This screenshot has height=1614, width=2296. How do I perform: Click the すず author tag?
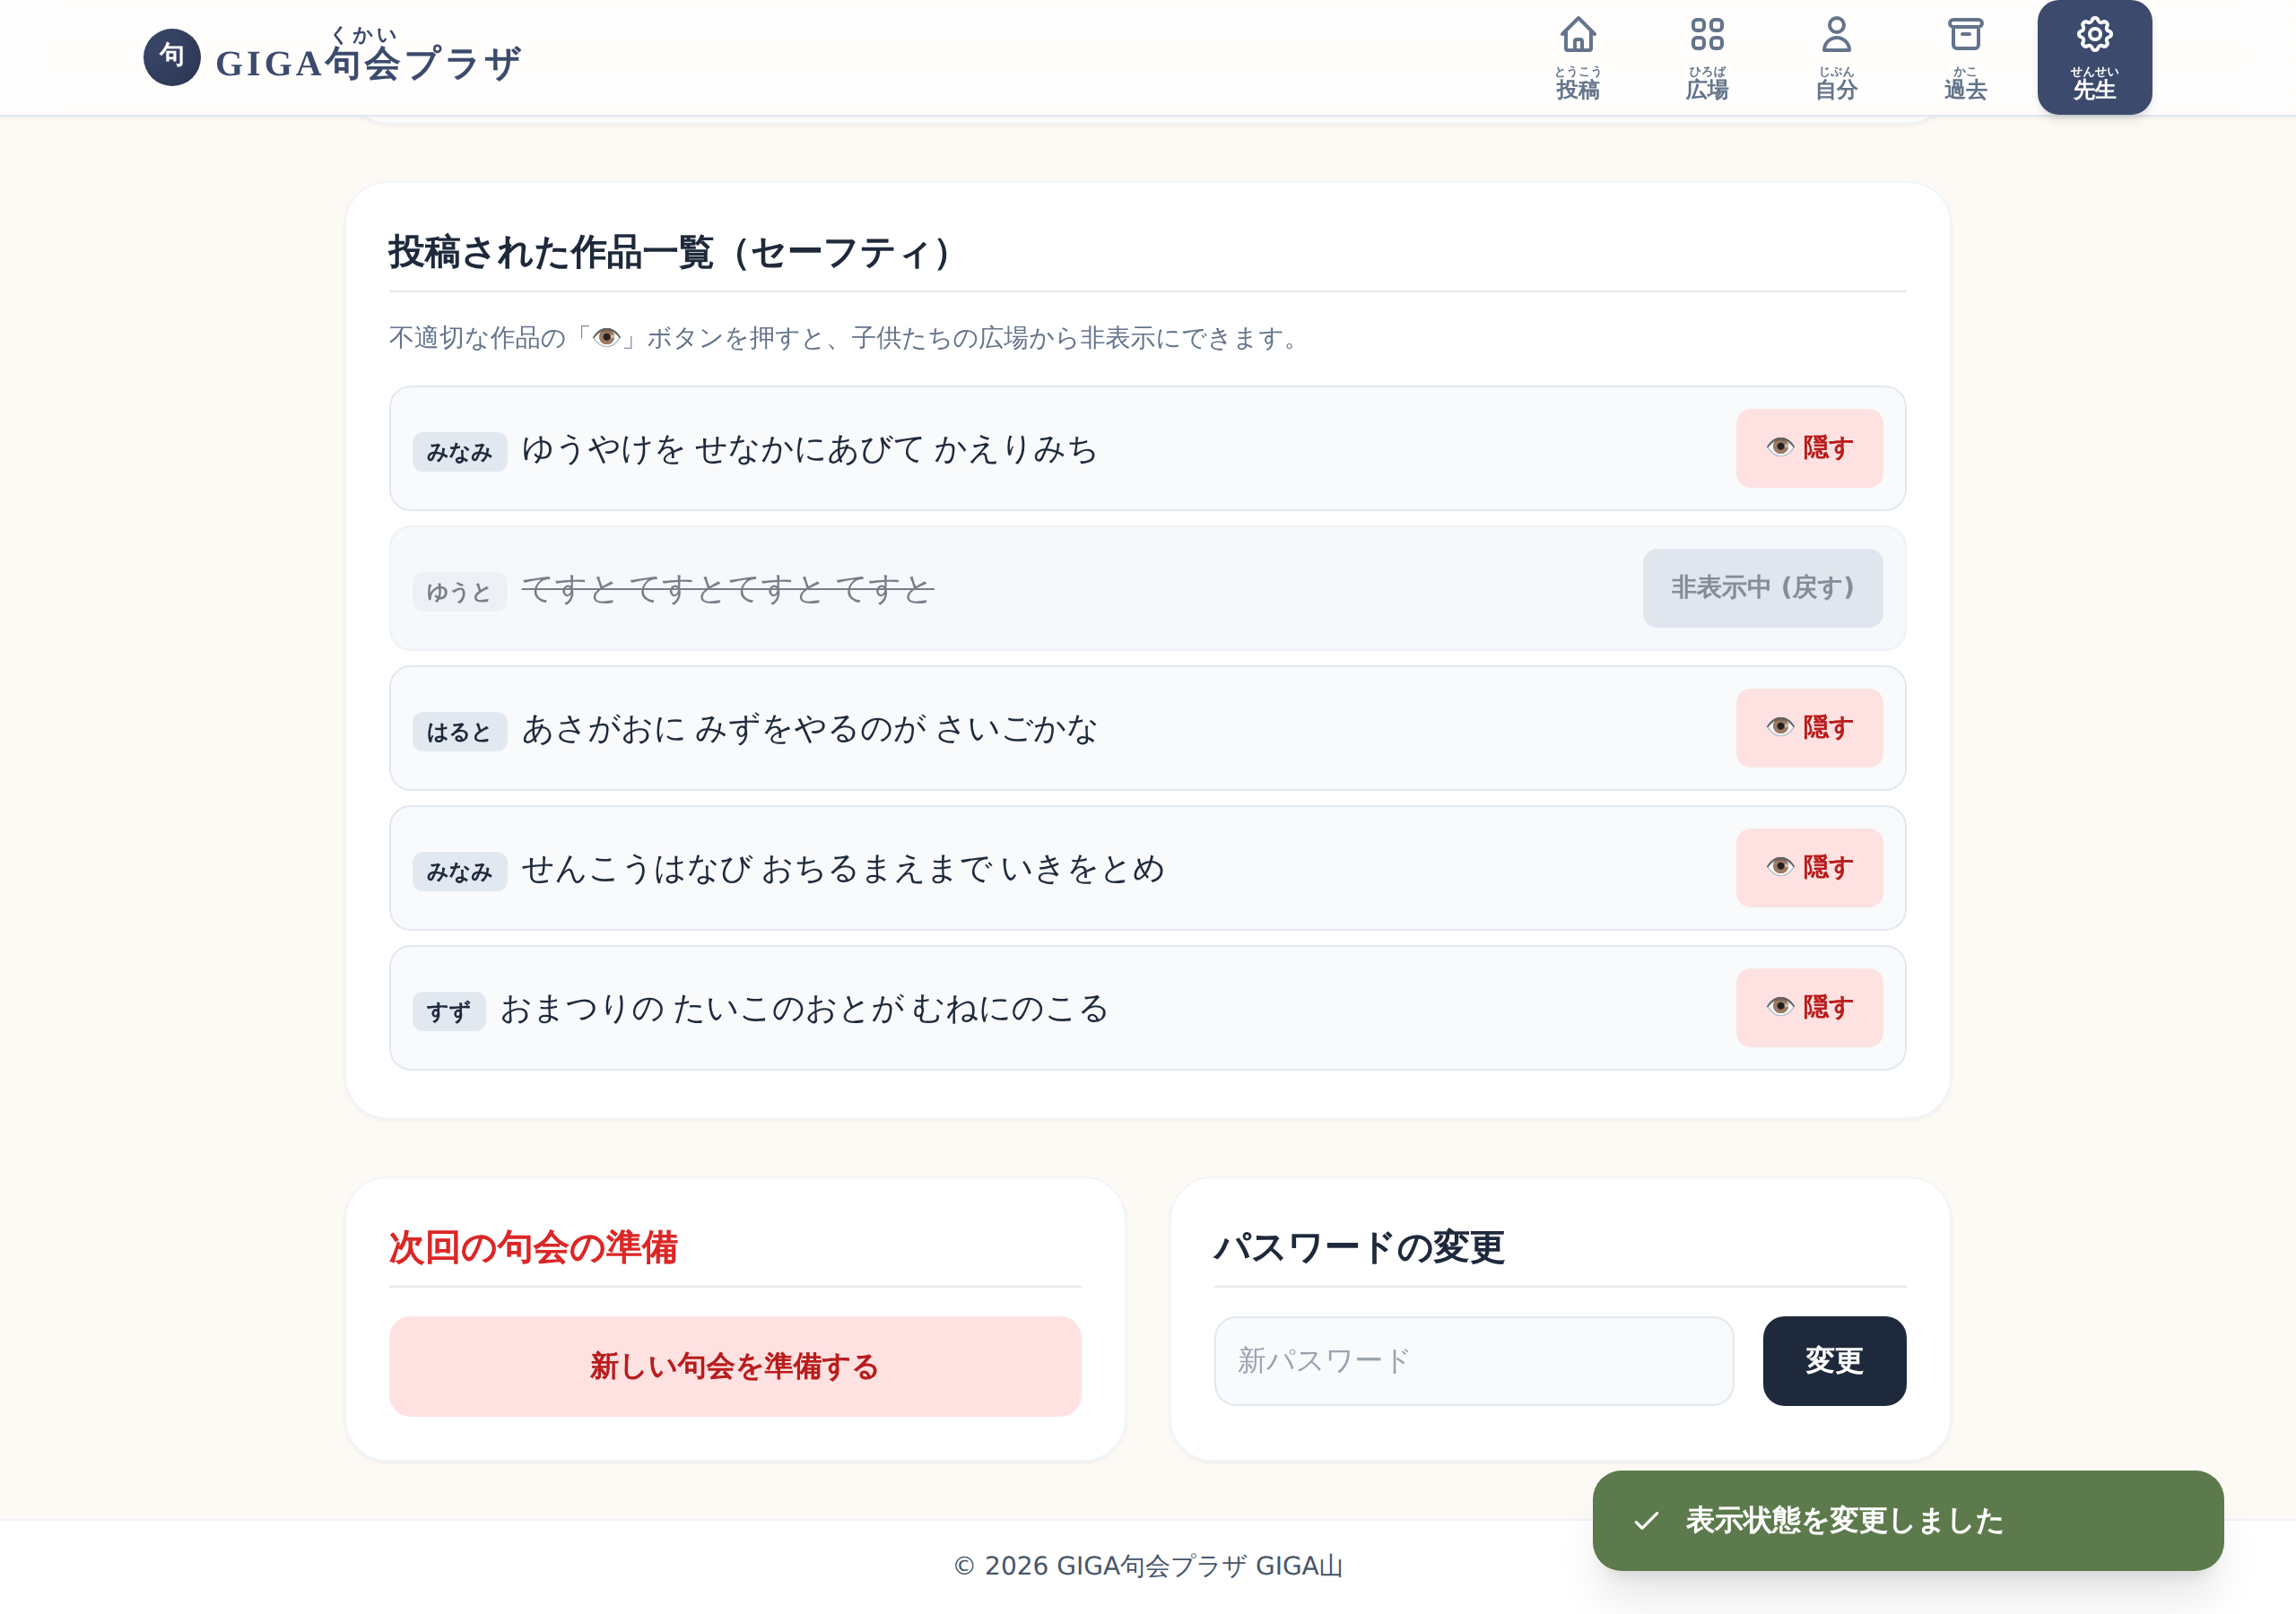pos(449,1012)
